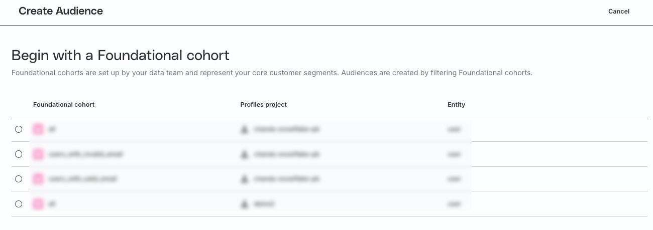The height and width of the screenshot is (230, 653).
Task: Click the cohort name in the second row
Action: tap(85, 154)
